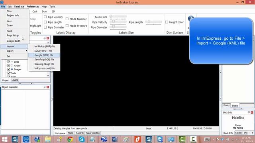255x143 pixels.
Task: Open the Dtm ribbon tab
Action: 44,12
